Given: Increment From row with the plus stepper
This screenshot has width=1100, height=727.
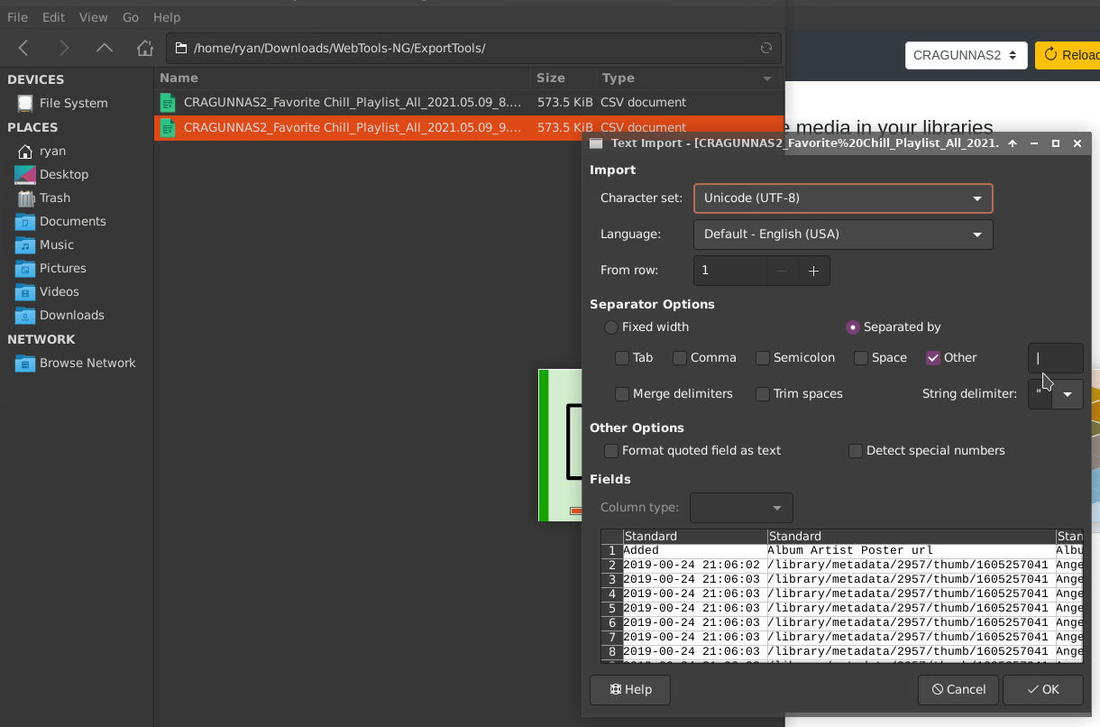Looking at the screenshot, I should pos(813,270).
